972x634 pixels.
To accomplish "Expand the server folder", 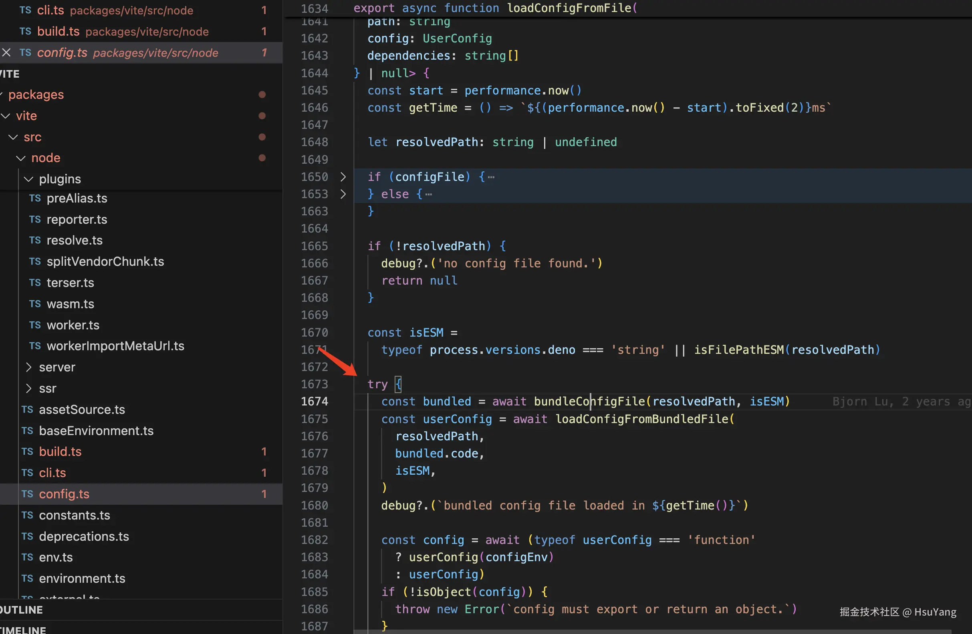I will pyautogui.click(x=28, y=367).
